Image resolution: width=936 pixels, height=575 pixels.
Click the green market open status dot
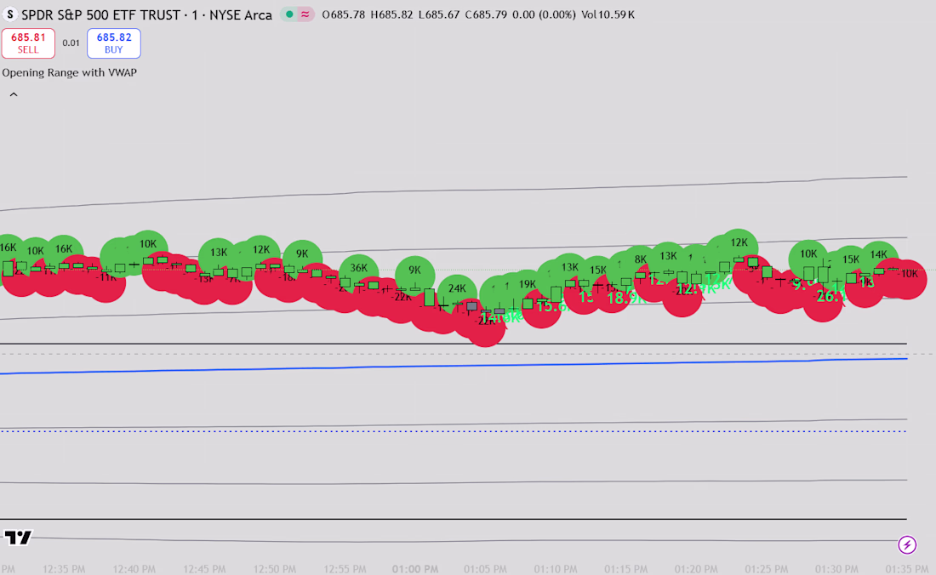289,14
